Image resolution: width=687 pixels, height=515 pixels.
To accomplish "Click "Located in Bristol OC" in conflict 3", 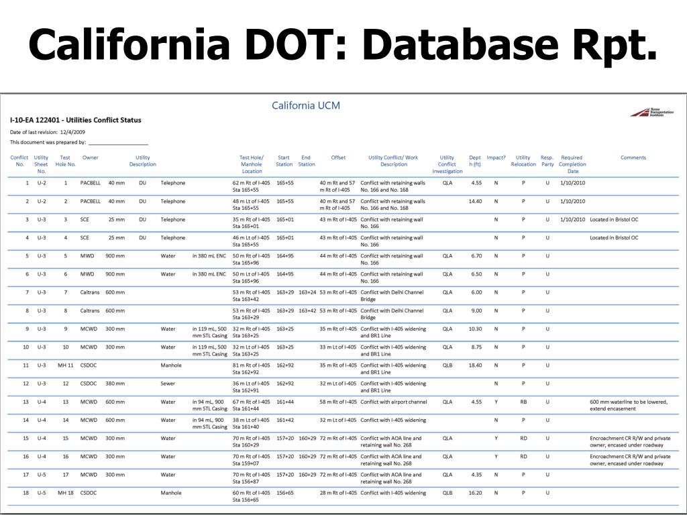I will click(614, 220).
